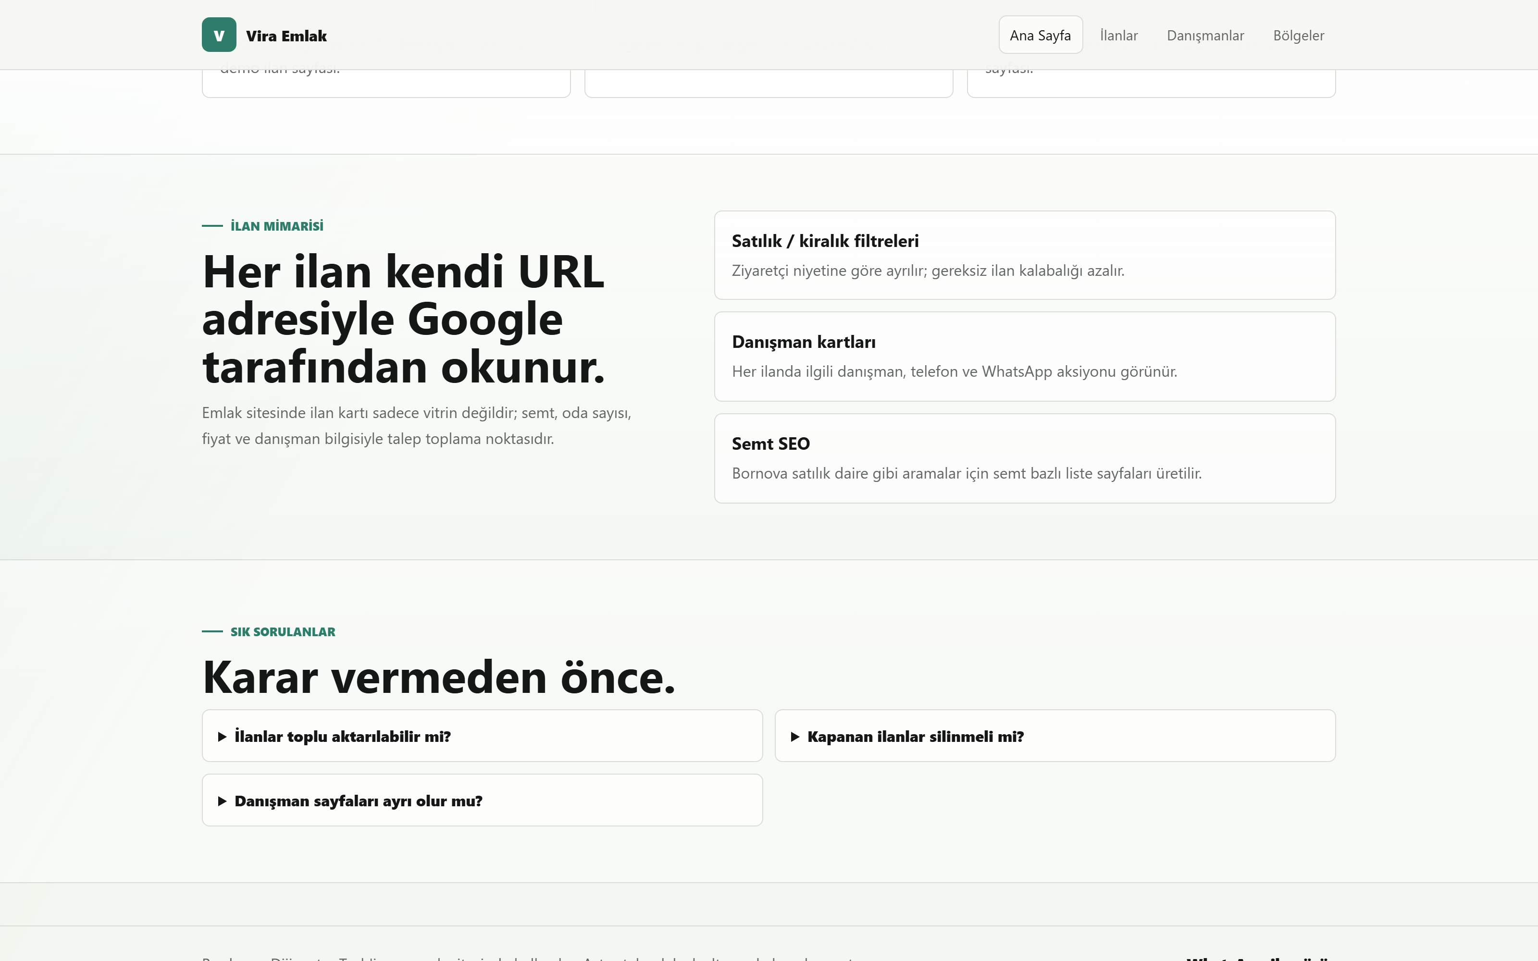Expand 'Danışman sayfaları ayrı olur mu?' question

[x=483, y=800]
